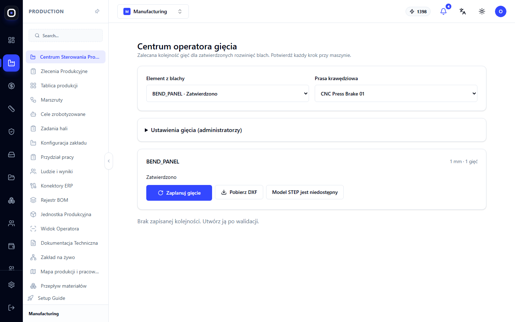Open the ruler icon in the rail
Image resolution: width=515 pixels, height=322 pixels.
pyautogui.click(x=11, y=109)
